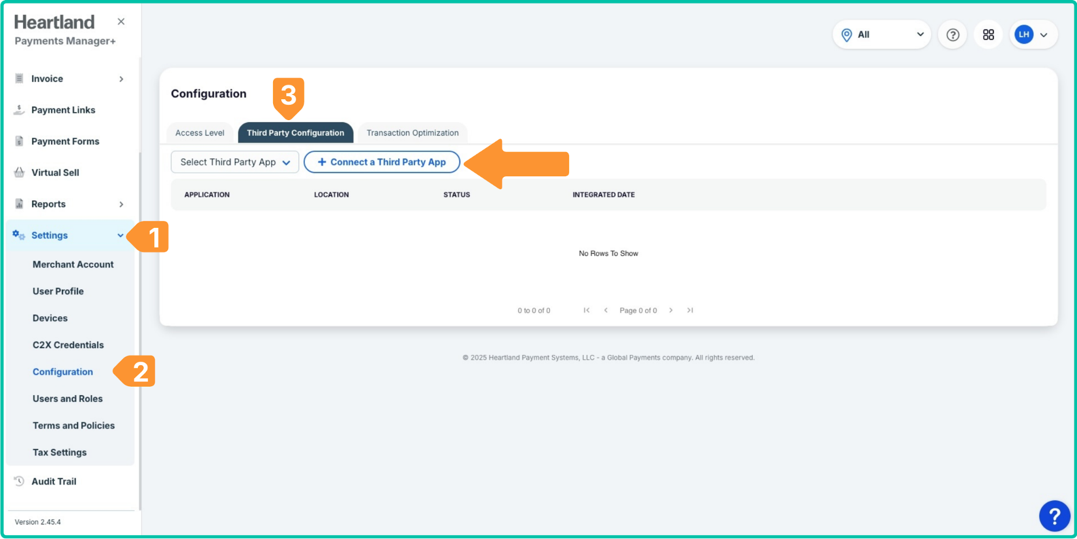Viewport: 1077px width, 539px height.
Task: Close the sidebar with the X icon
Action: (x=121, y=22)
